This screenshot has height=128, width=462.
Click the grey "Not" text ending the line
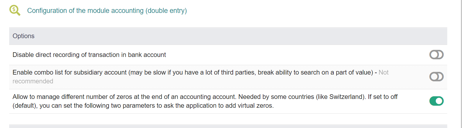[384, 72]
